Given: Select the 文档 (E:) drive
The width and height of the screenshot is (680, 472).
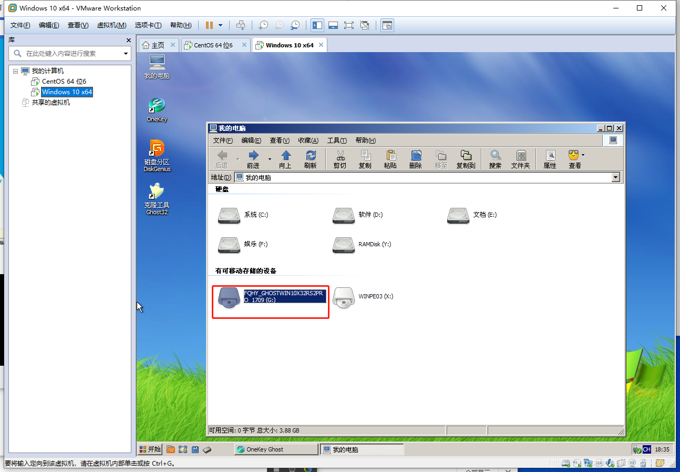Looking at the screenshot, I should pos(472,215).
